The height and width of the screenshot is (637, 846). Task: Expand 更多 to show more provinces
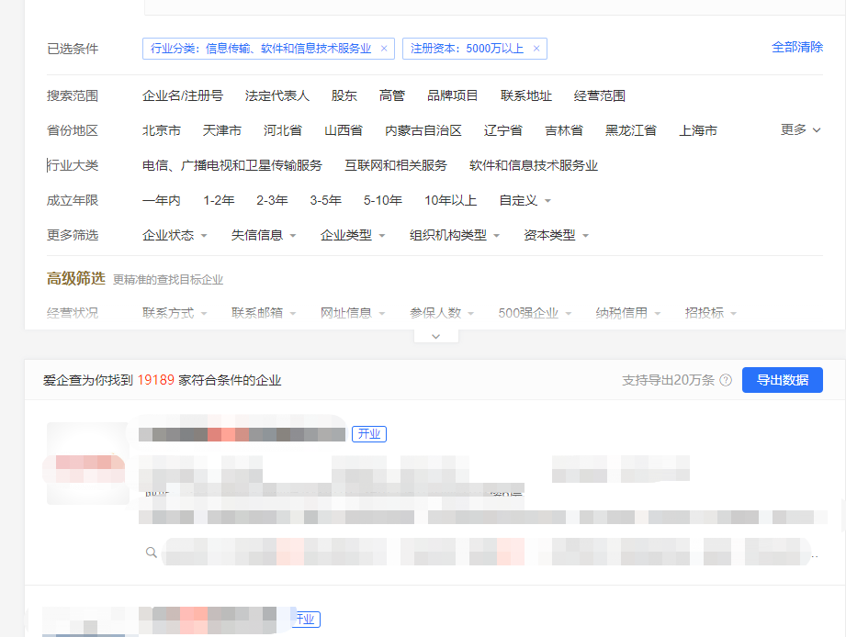click(795, 130)
